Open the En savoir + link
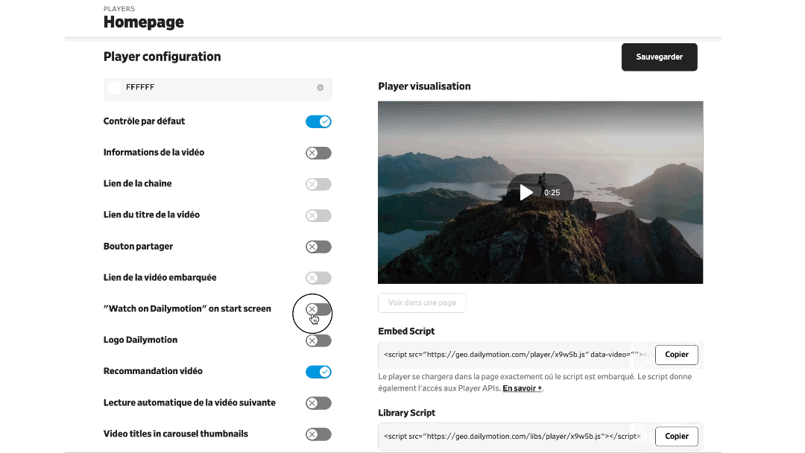The height and width of the screenshot is (453, 805). click(522, 388)
